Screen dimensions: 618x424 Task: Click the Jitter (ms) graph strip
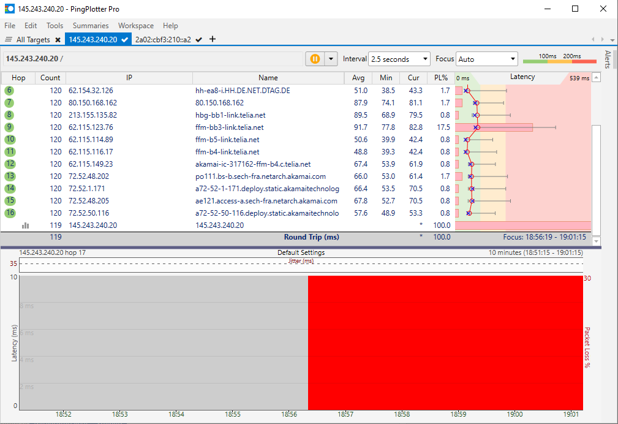click(301, 265)
